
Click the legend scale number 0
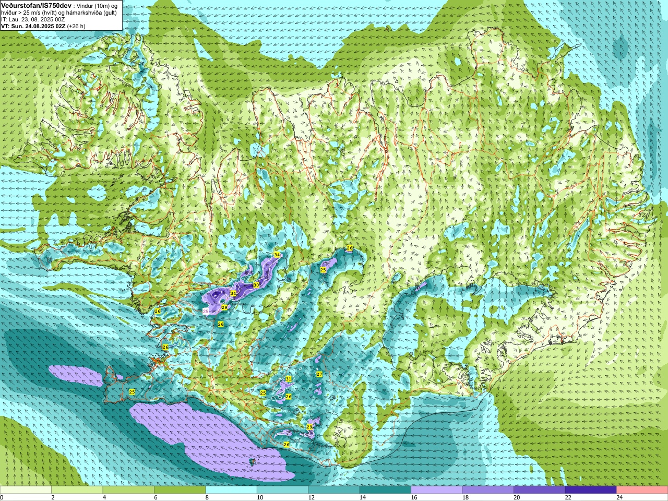2,497
